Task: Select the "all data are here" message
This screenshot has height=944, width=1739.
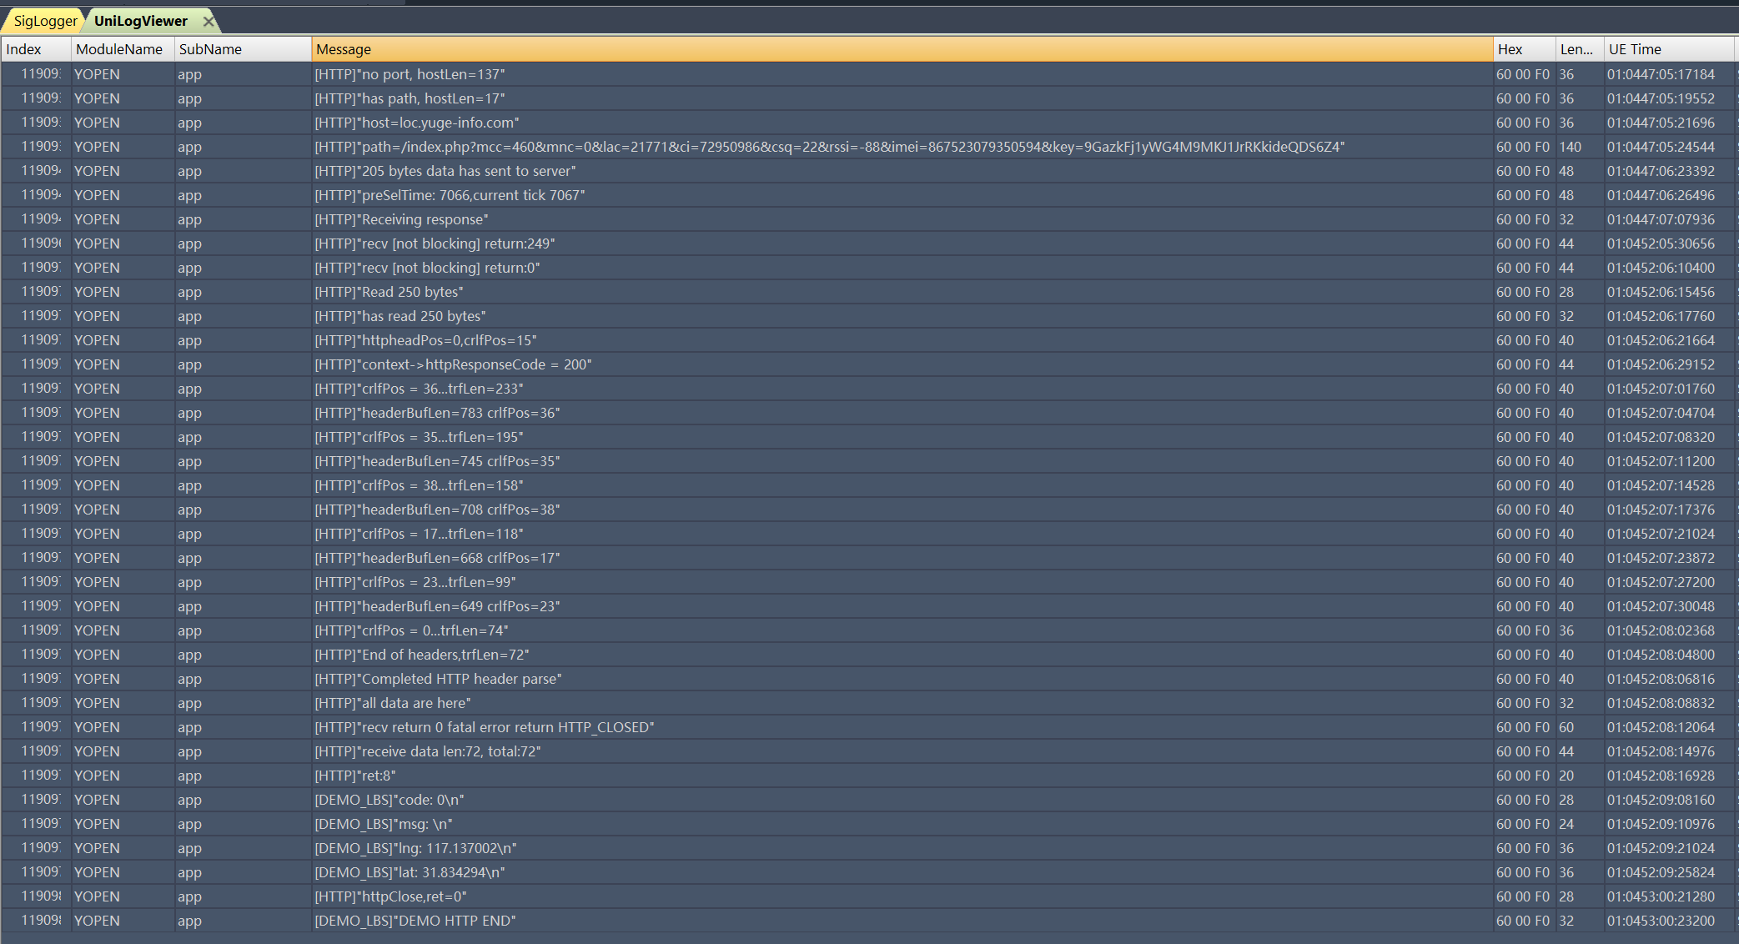Action: (x=867, y=703)
